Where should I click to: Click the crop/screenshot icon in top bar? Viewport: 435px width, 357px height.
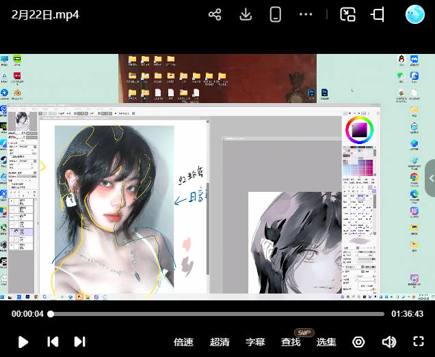click(x=378, y=14)
